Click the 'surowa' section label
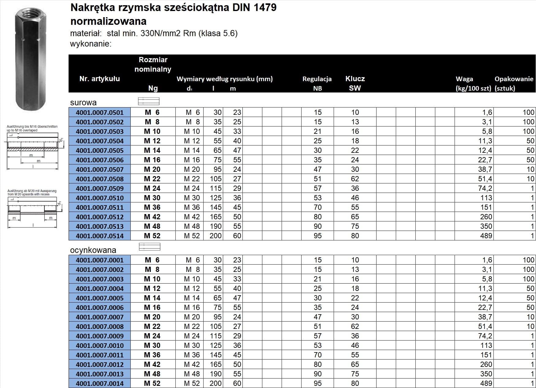The image size is (536, 388). (x=83, y=102)
